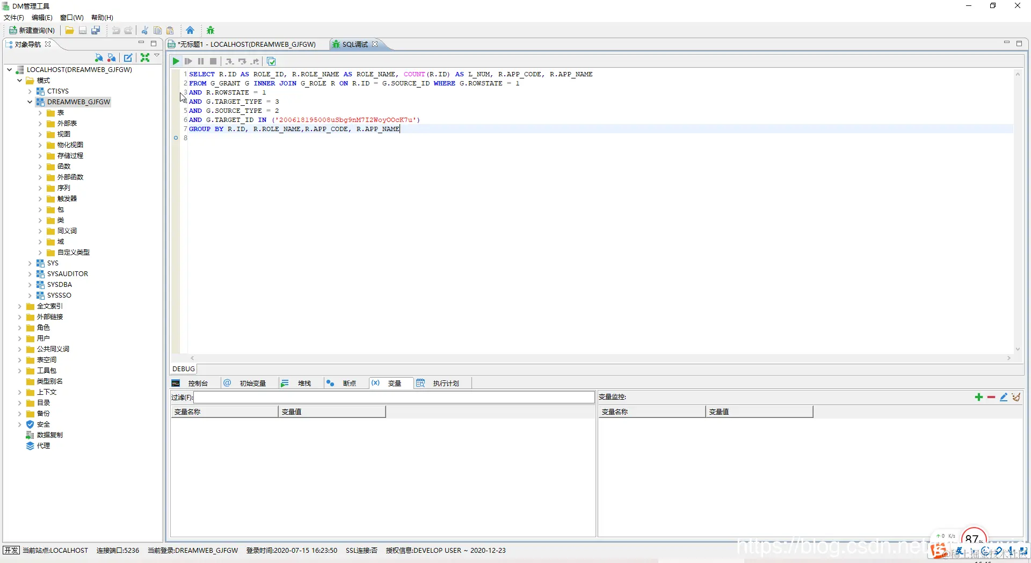Click the New Query (新建查询) button
Image resolution: width=1031 pixels, height=563 pixels.
point(32,30)
